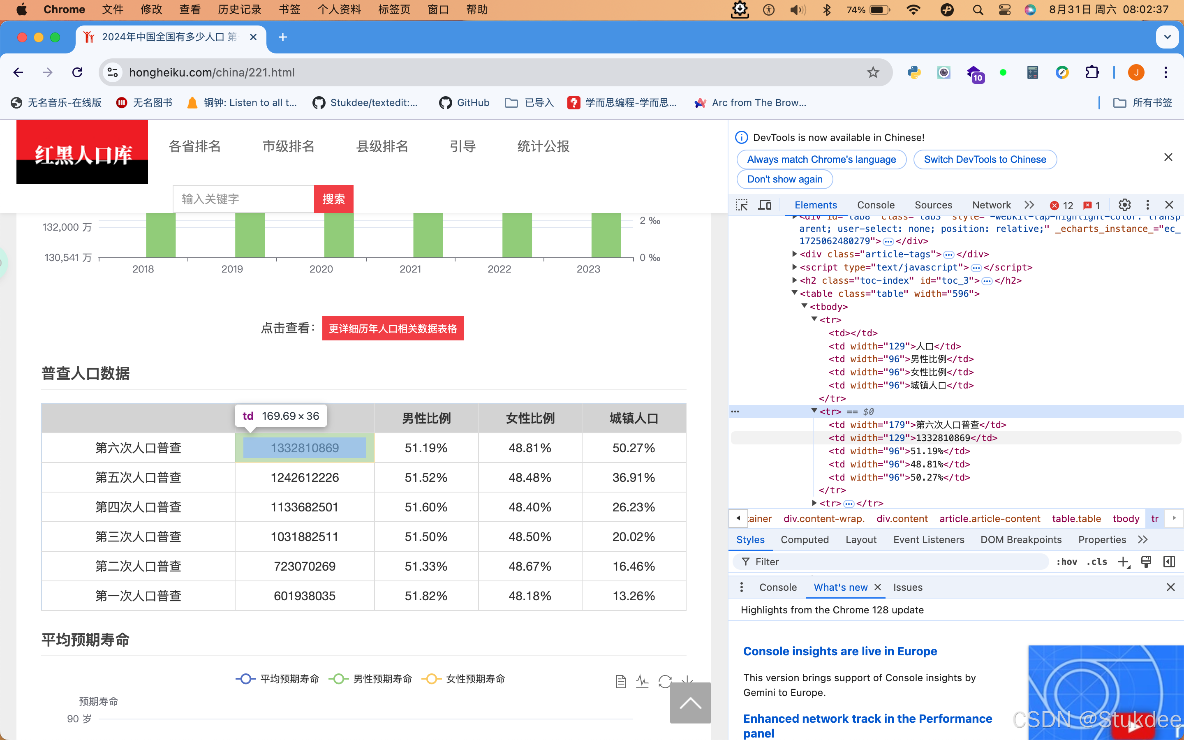Show more DevTools tabs chevron
1184x740 pixels.
point(1029,205)
